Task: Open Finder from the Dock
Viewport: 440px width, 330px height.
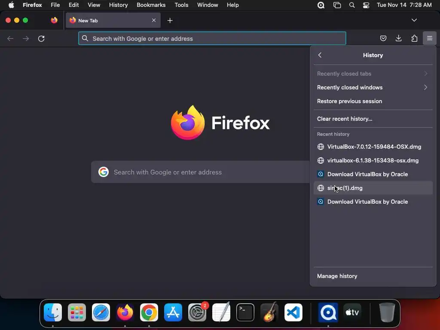Action: click(x=53, y=312)
